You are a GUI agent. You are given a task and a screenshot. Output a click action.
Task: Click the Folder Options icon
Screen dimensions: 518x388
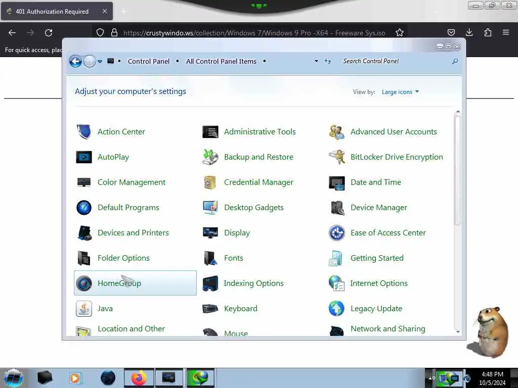click(x=84, y=258)
